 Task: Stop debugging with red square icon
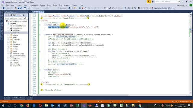[x=83, y=8]
